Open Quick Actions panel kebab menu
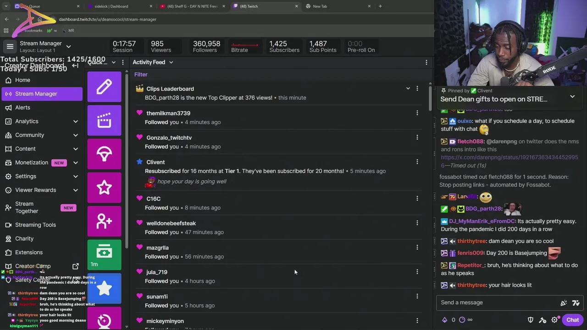Screen dimensions: 587x330 [122, 62]
